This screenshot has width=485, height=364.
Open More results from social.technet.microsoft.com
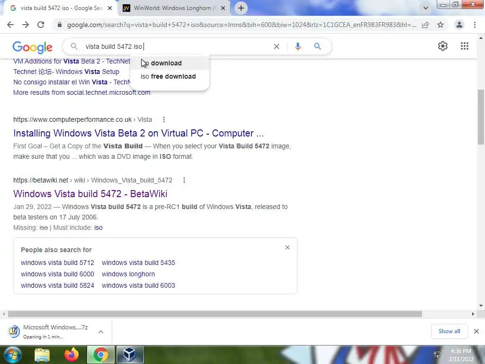point(81,92)
